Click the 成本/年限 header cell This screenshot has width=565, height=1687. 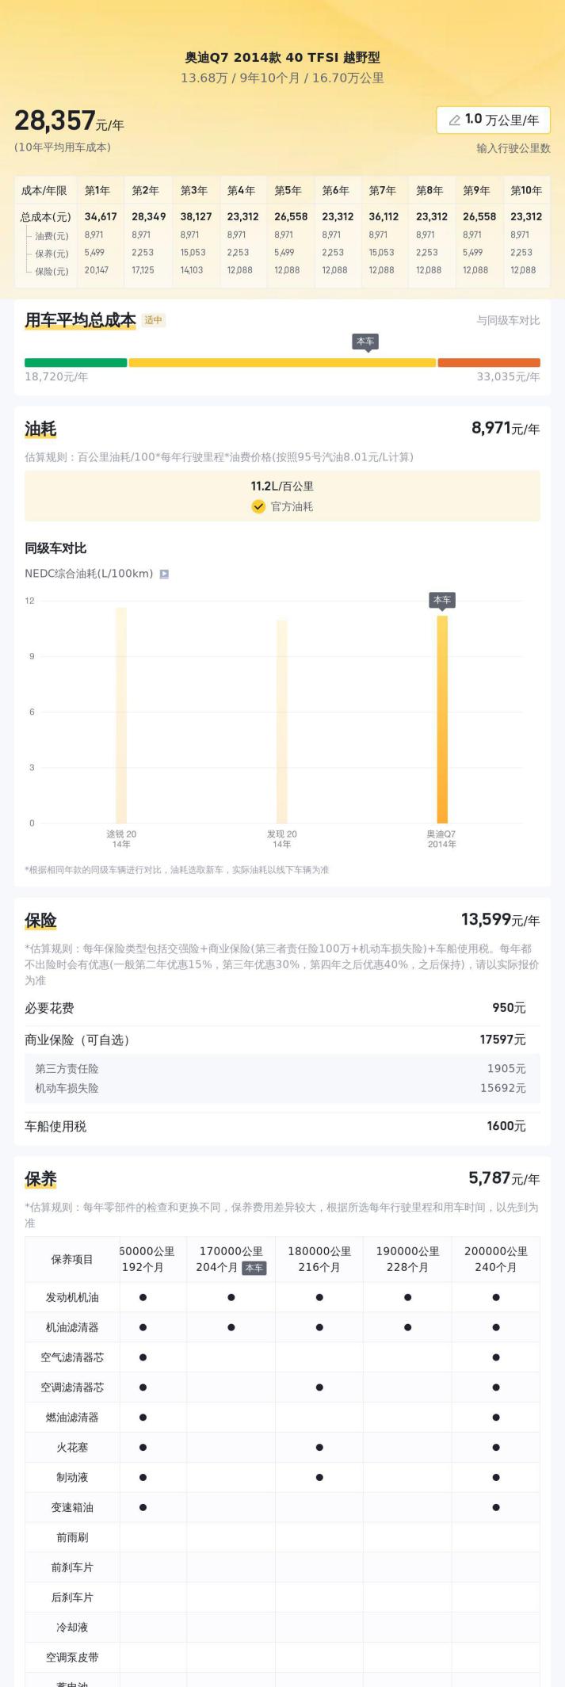tap(44, 191)
